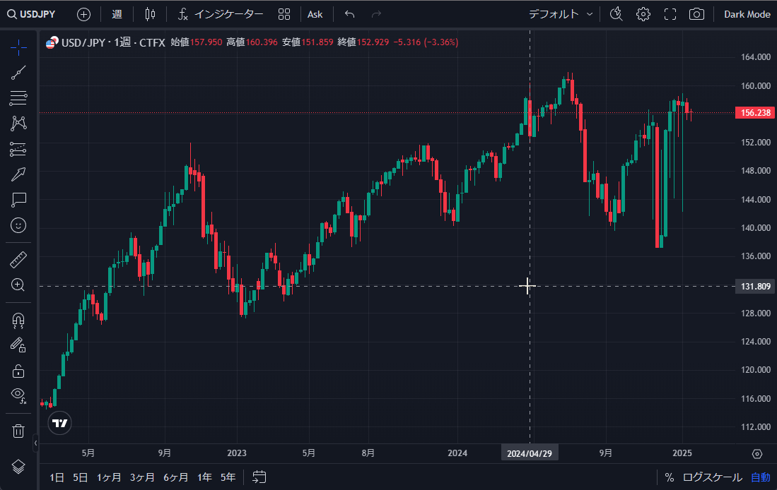Add a symbol for comparison with plus icon
777x490 pixels.
tap(83, 14)
